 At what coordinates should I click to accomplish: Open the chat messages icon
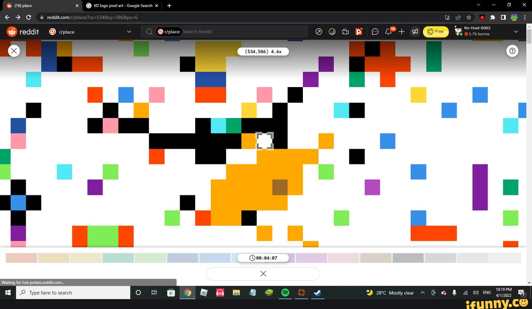point(375,31)
